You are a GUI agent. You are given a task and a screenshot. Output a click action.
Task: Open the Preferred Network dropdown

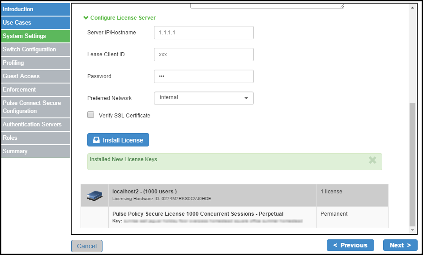click(204, 98)
